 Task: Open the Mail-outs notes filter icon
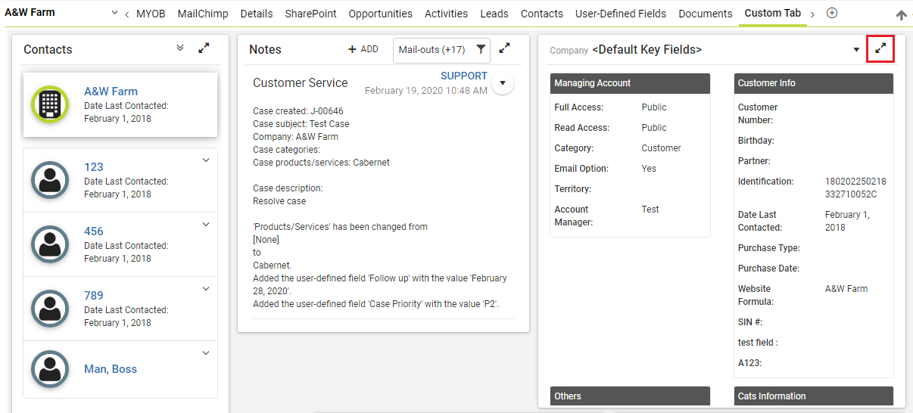481,50
